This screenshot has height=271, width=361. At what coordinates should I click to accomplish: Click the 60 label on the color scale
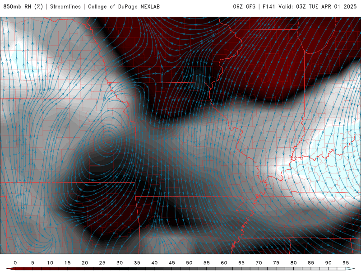point(224,263)
